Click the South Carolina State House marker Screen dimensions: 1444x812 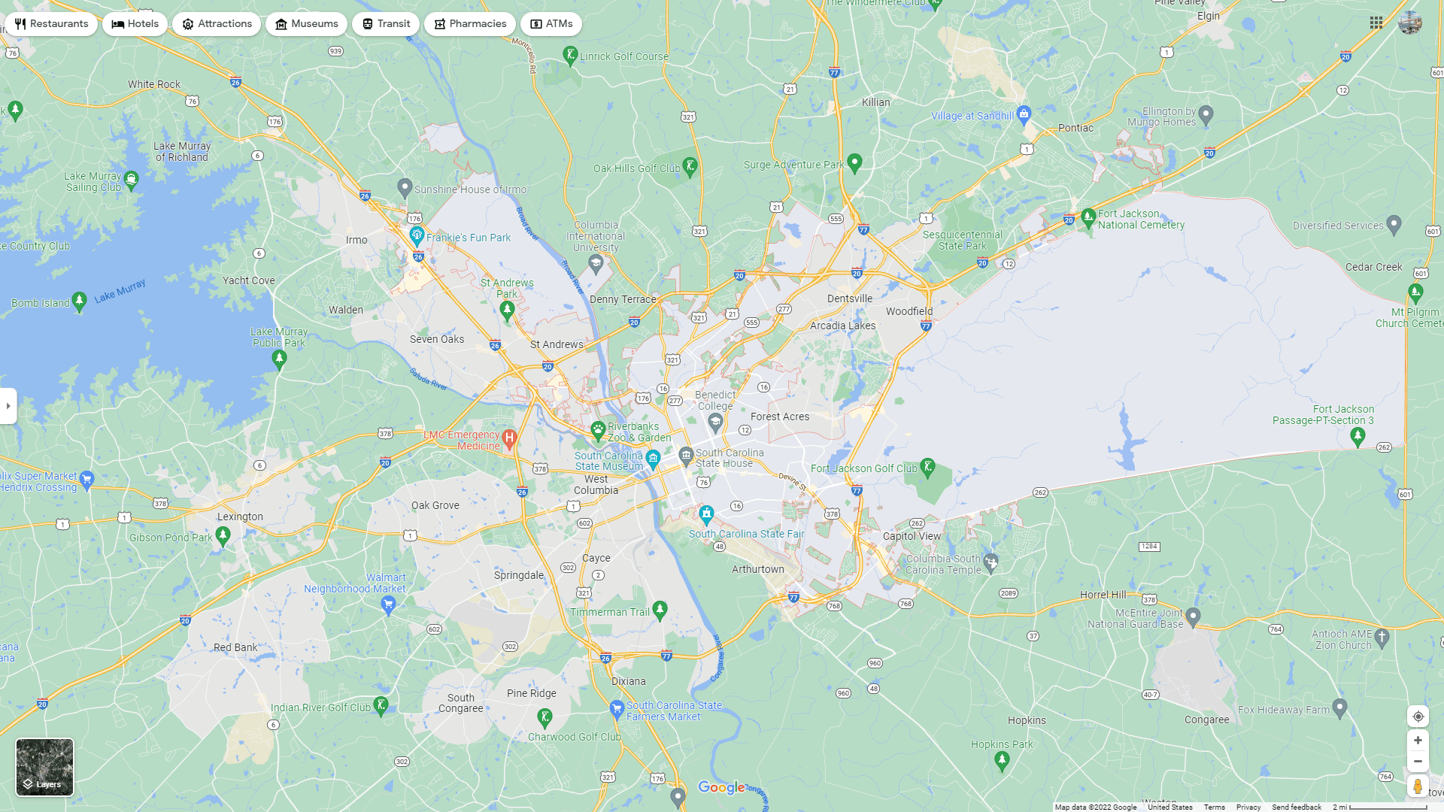(685, 456)
